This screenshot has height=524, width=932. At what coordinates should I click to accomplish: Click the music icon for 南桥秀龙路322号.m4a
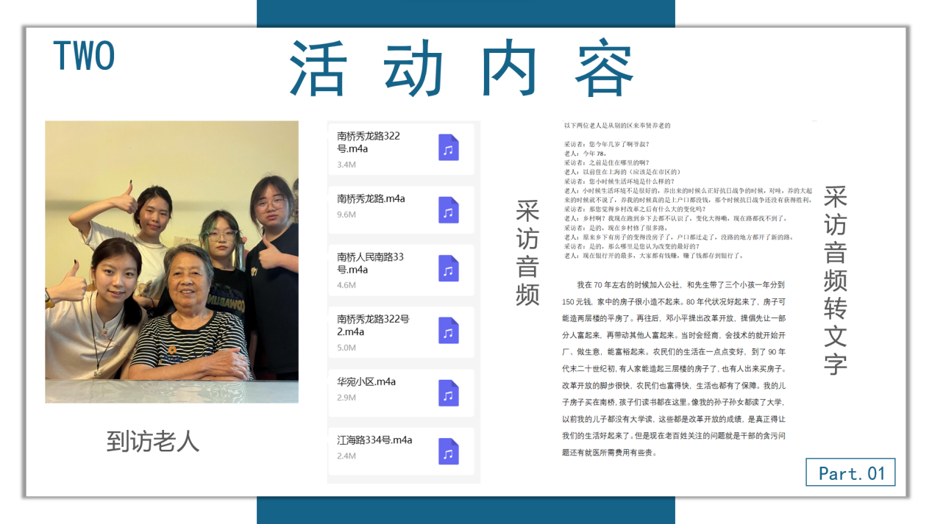point(448,148)
